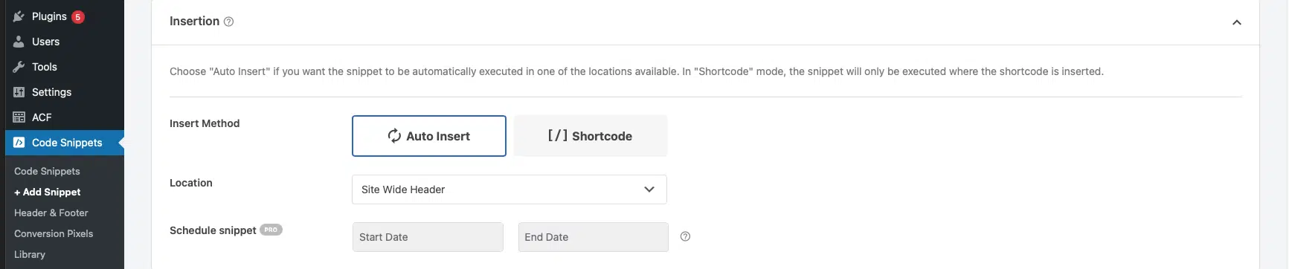Select the Shortcode insert method

click(591, 136)
